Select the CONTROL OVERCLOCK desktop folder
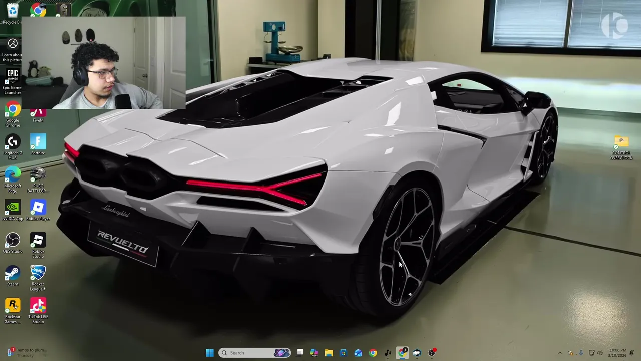The image size is (641, 361). (x=621, y=148)
